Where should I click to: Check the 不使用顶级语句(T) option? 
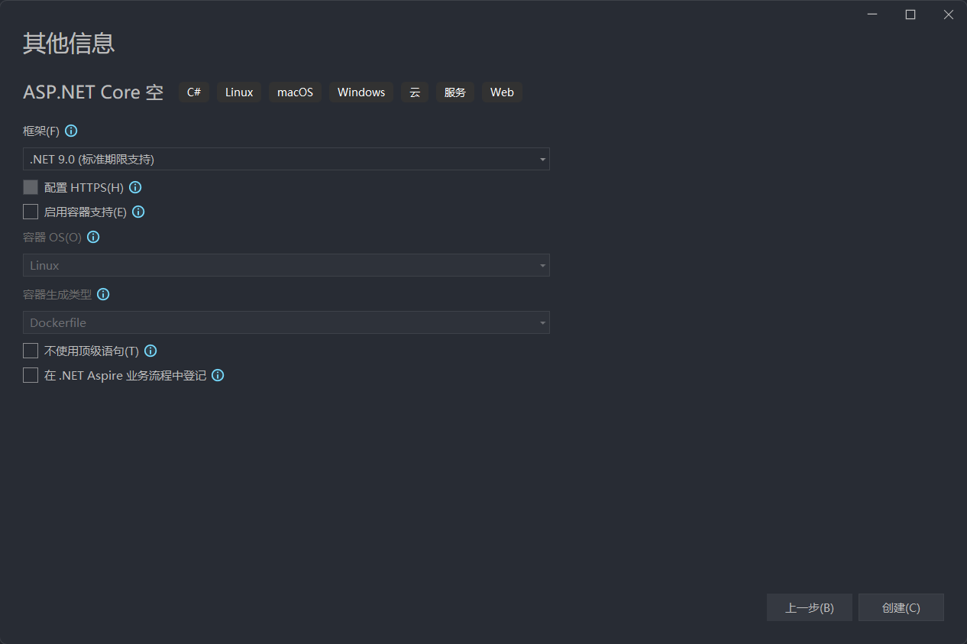(x=31, y=351)
